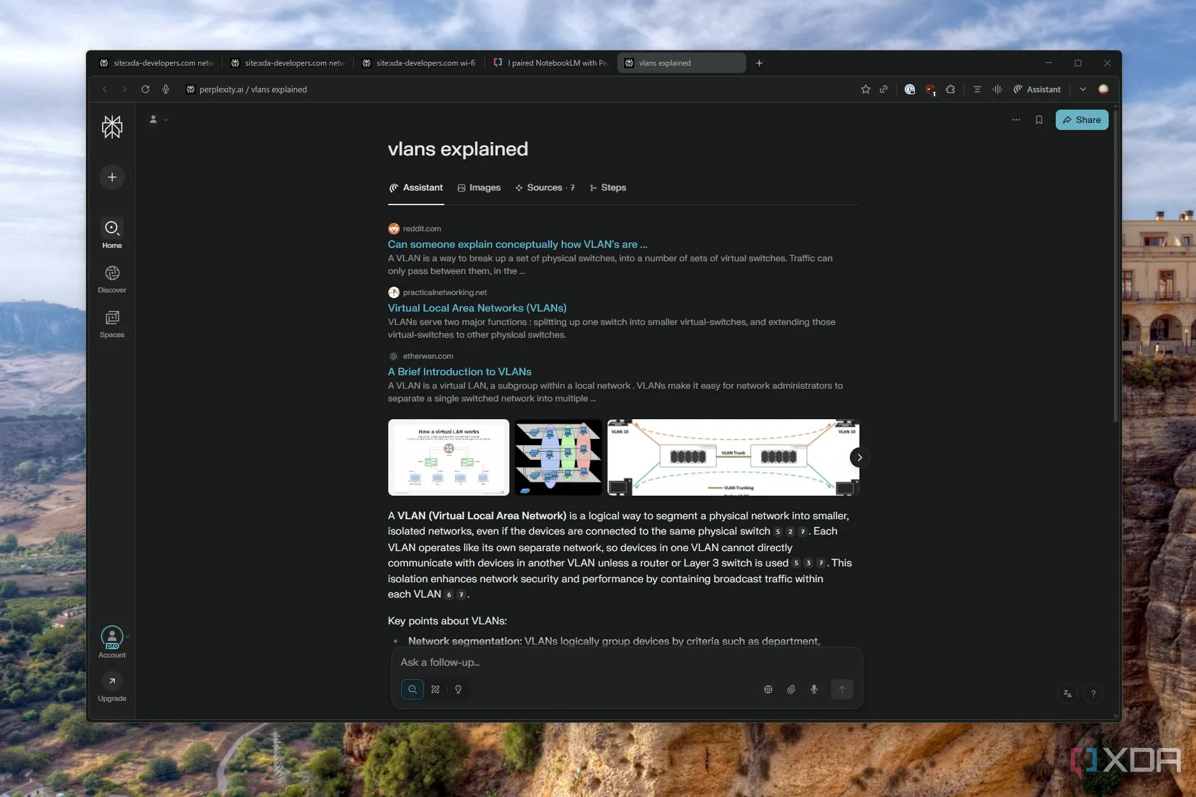Start a new thread with plus button
This screenshot has width=1196, height=797.
pyautogui.click(x=112, y=177)
